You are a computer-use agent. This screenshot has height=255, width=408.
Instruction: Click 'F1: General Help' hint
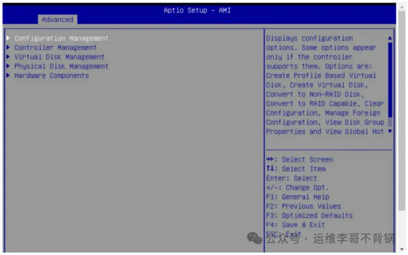(297, 197)
